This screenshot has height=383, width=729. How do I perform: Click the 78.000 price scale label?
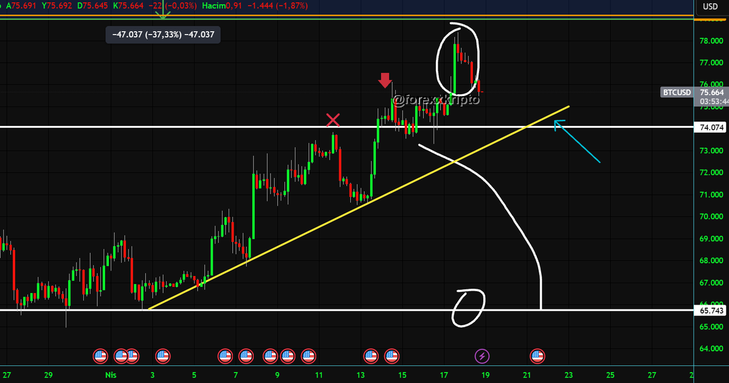[x=711, y=41]
